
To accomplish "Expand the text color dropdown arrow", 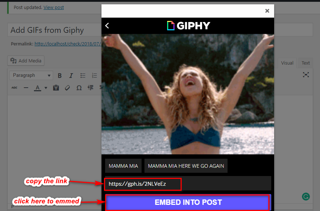I will click(x=46, y=88).
